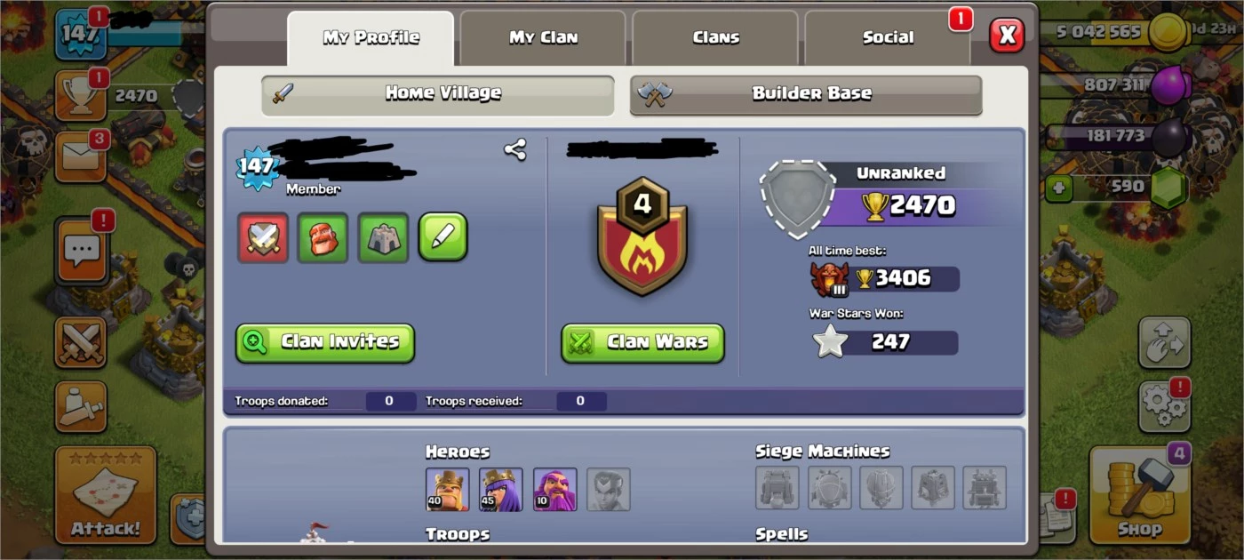The width and height of the screenshot is (1244, 560).
Task: Switch to the My Clan tab
Action: [x=543, y=37]
